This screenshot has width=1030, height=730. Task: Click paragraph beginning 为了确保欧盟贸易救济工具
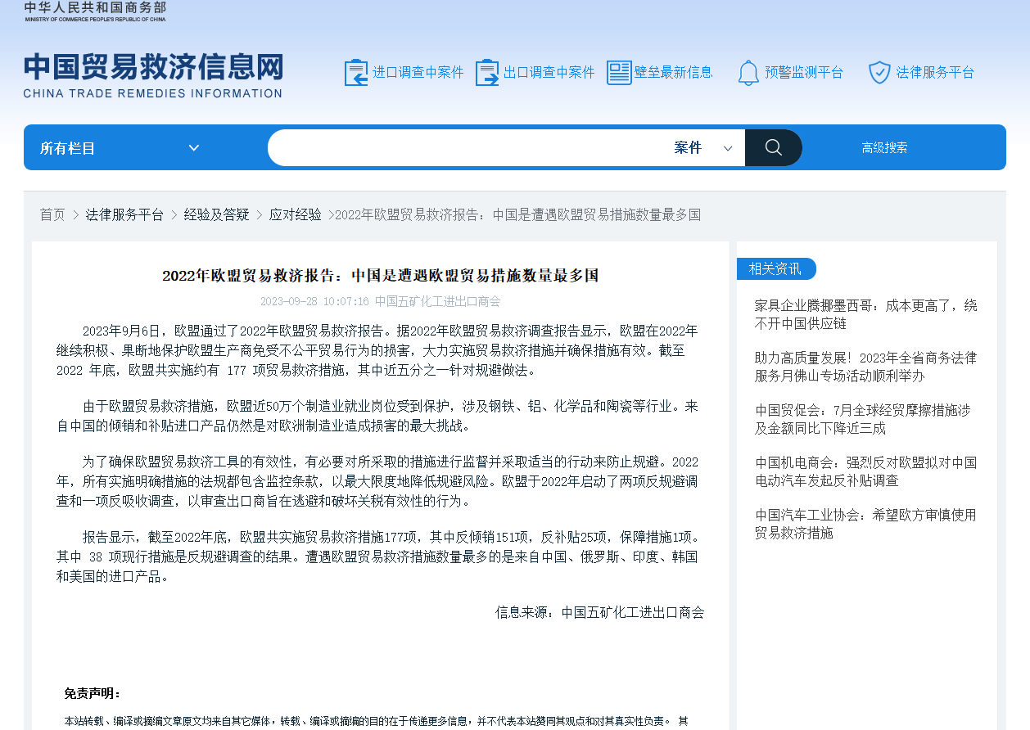(377, 481)
